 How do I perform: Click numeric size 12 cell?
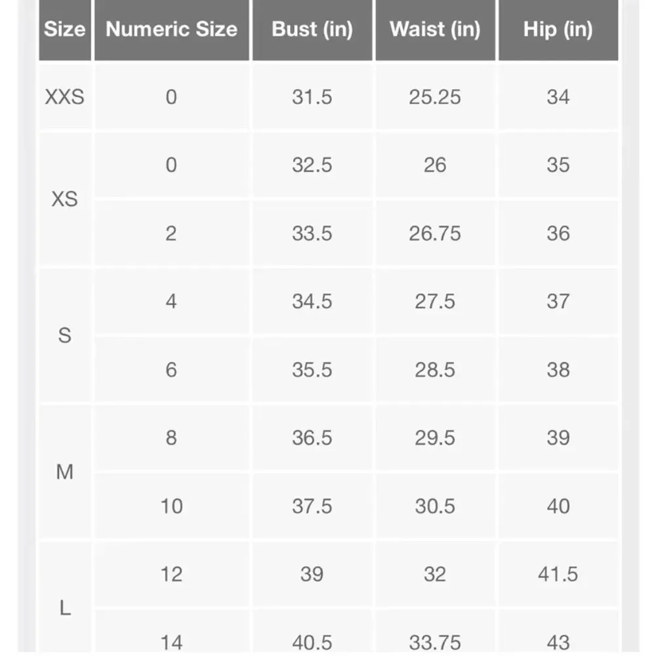[171, 575]
